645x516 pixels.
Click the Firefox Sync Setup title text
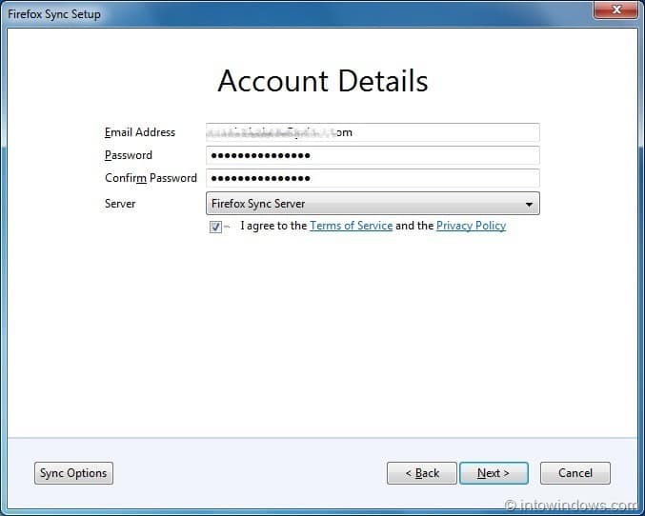[x=54, y=14]
